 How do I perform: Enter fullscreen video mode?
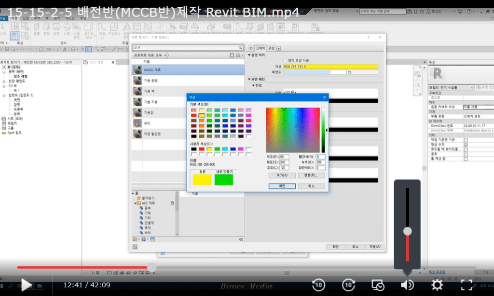coord(467,285)
